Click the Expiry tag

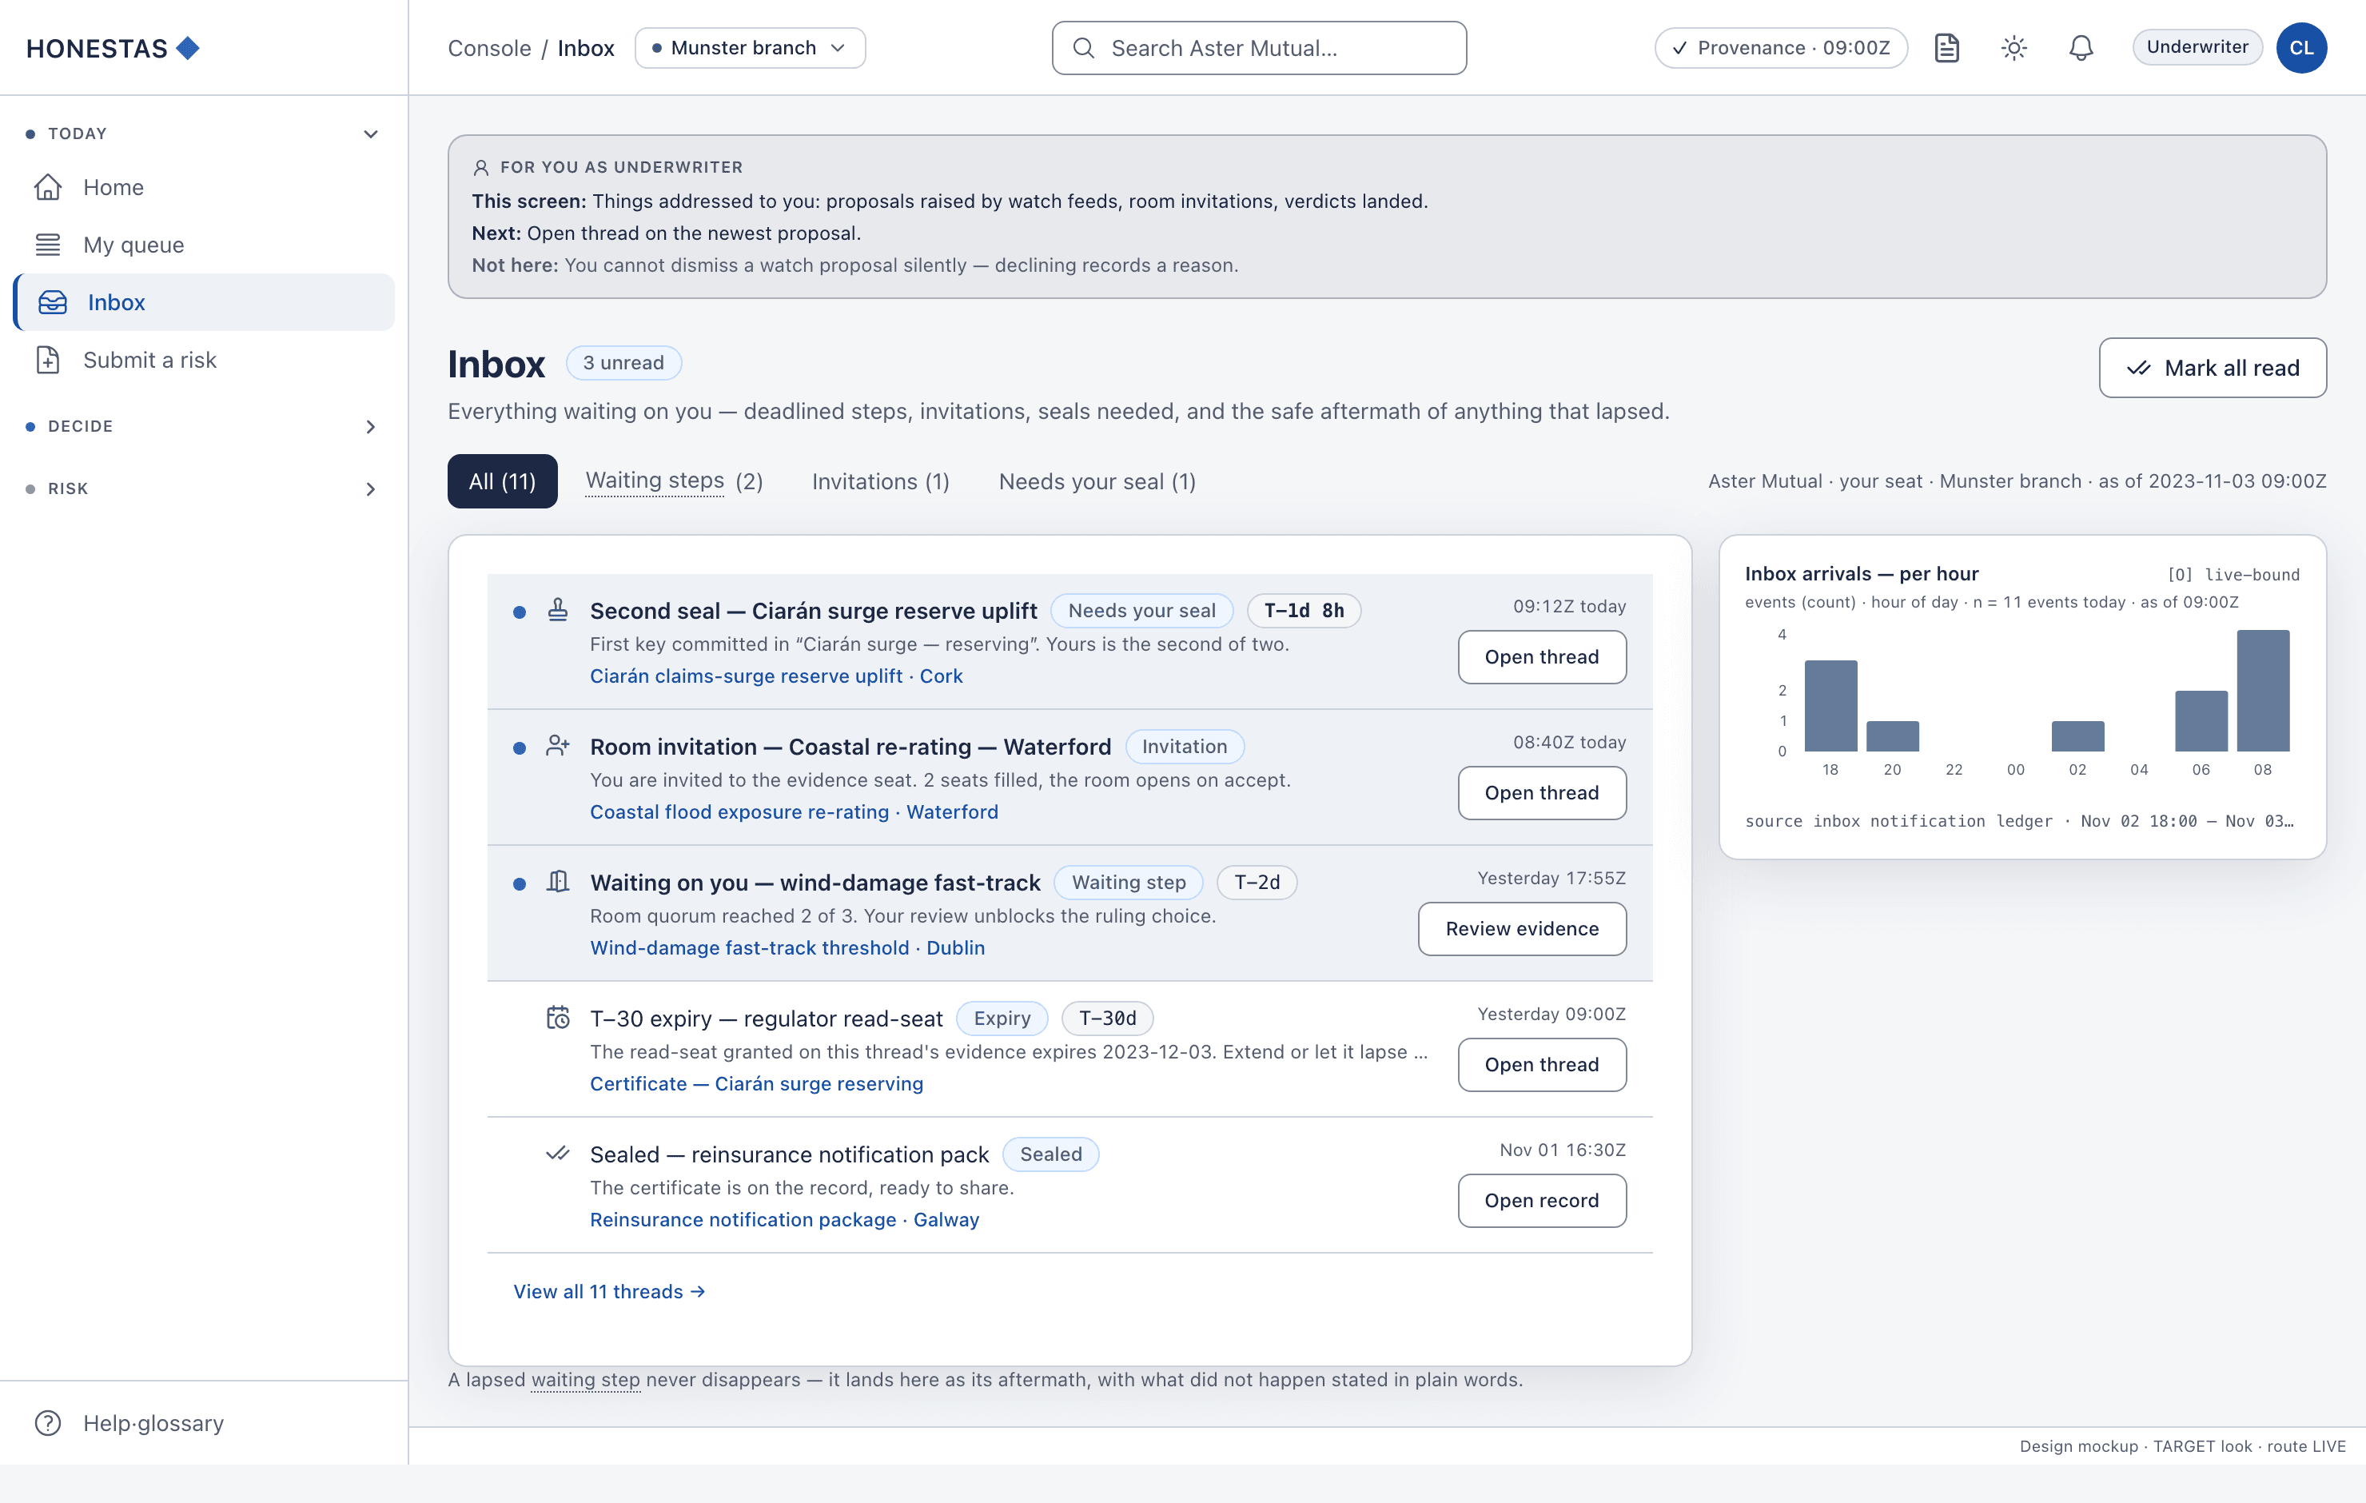pos(1002,1019)
